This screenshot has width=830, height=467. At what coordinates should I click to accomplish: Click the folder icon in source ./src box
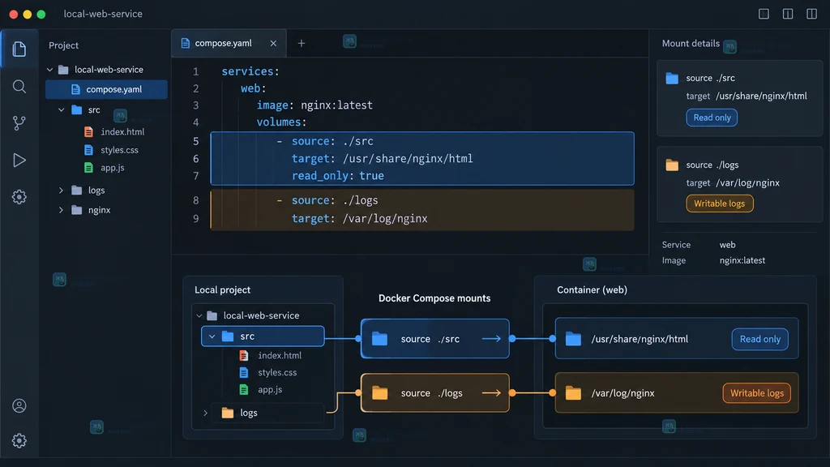point(379,338)
